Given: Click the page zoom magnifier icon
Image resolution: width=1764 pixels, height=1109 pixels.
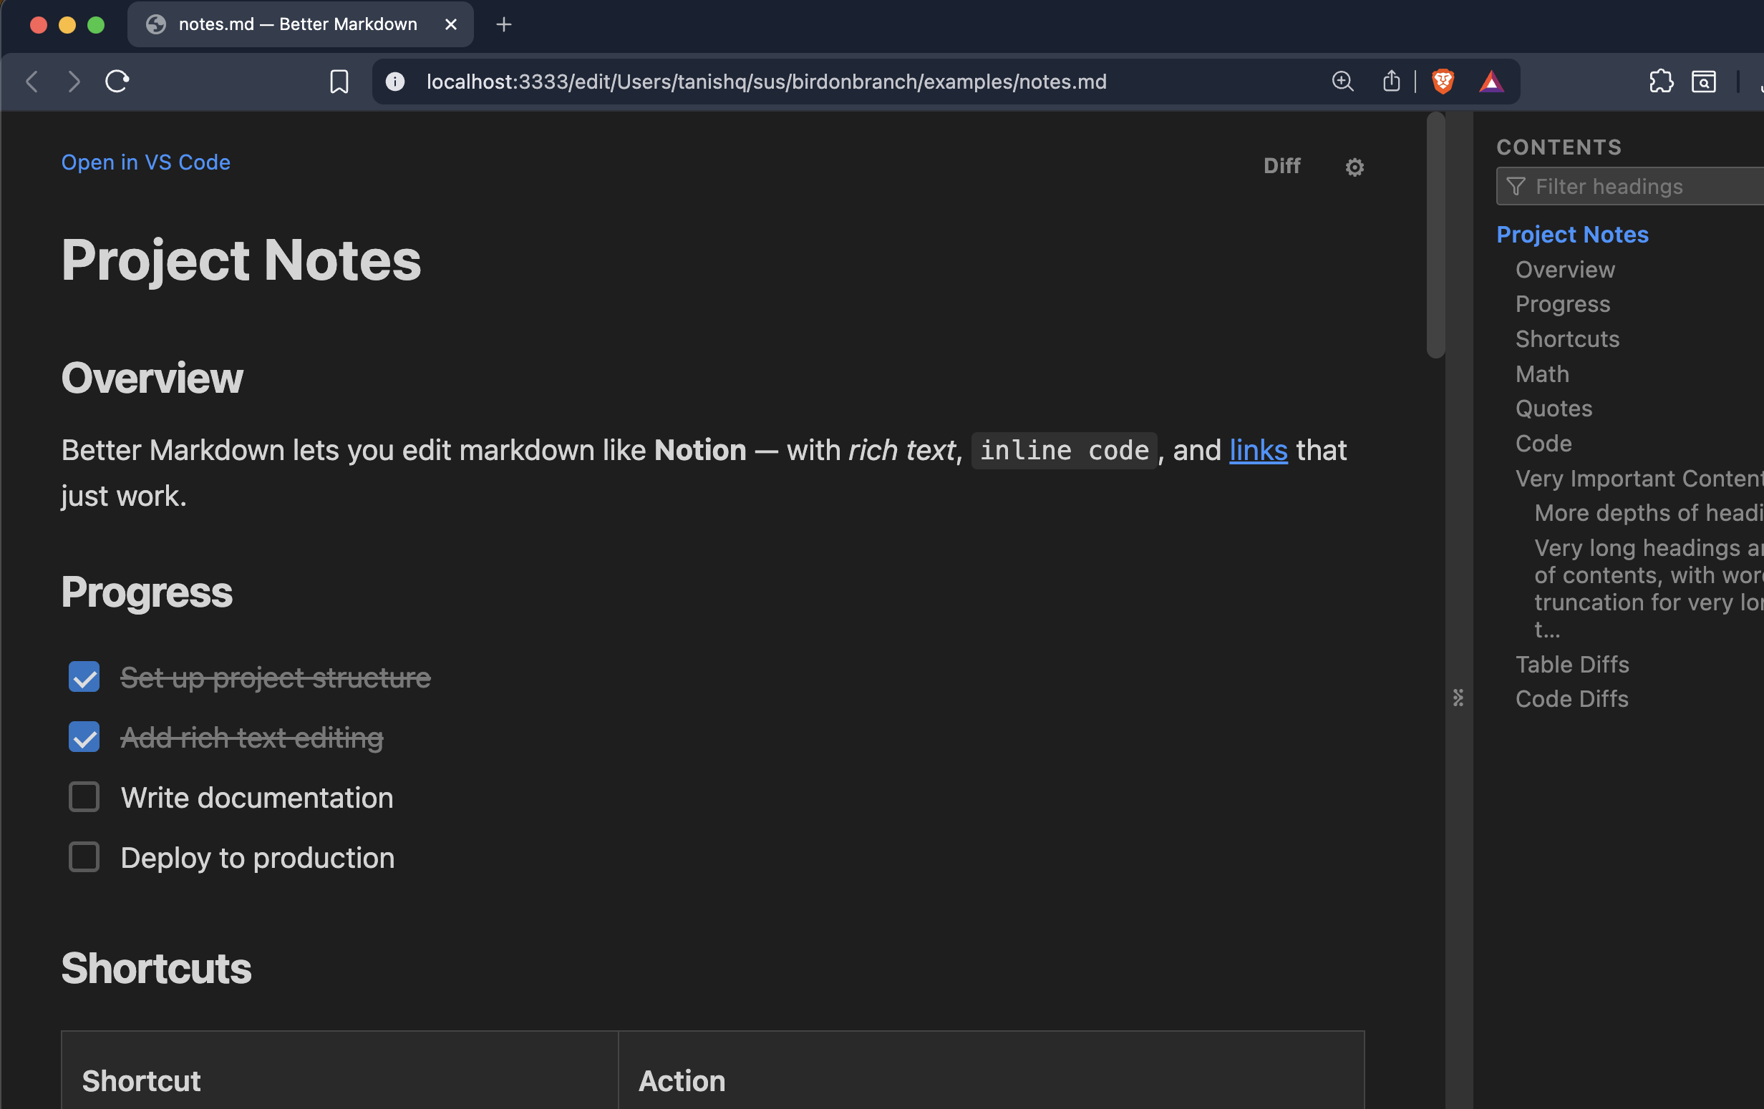Looking at the screenshot, I should point(1342,82).
